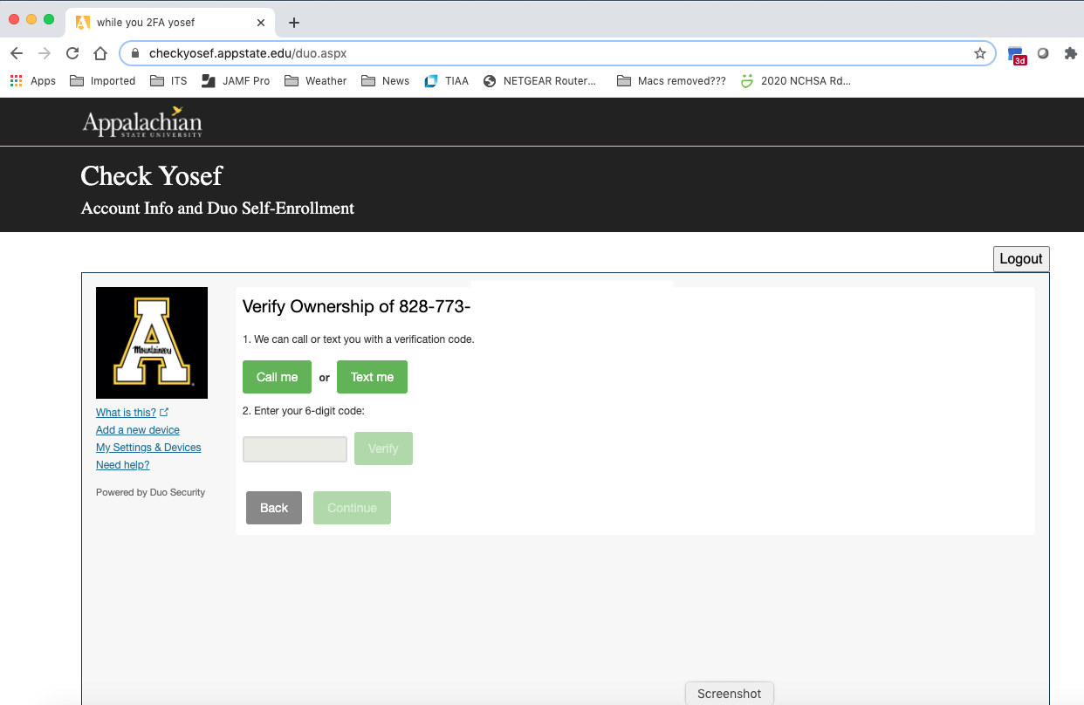Open the Imported bookmarks folder
Screen dimensions: 1084x705
click(x=103, y=80)
